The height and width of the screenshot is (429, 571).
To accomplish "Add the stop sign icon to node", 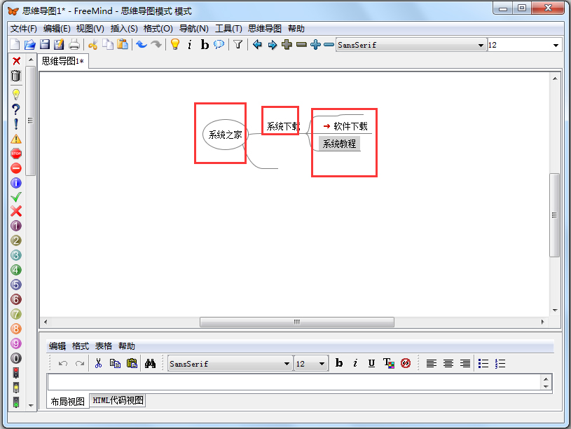I will click(16, 154).
